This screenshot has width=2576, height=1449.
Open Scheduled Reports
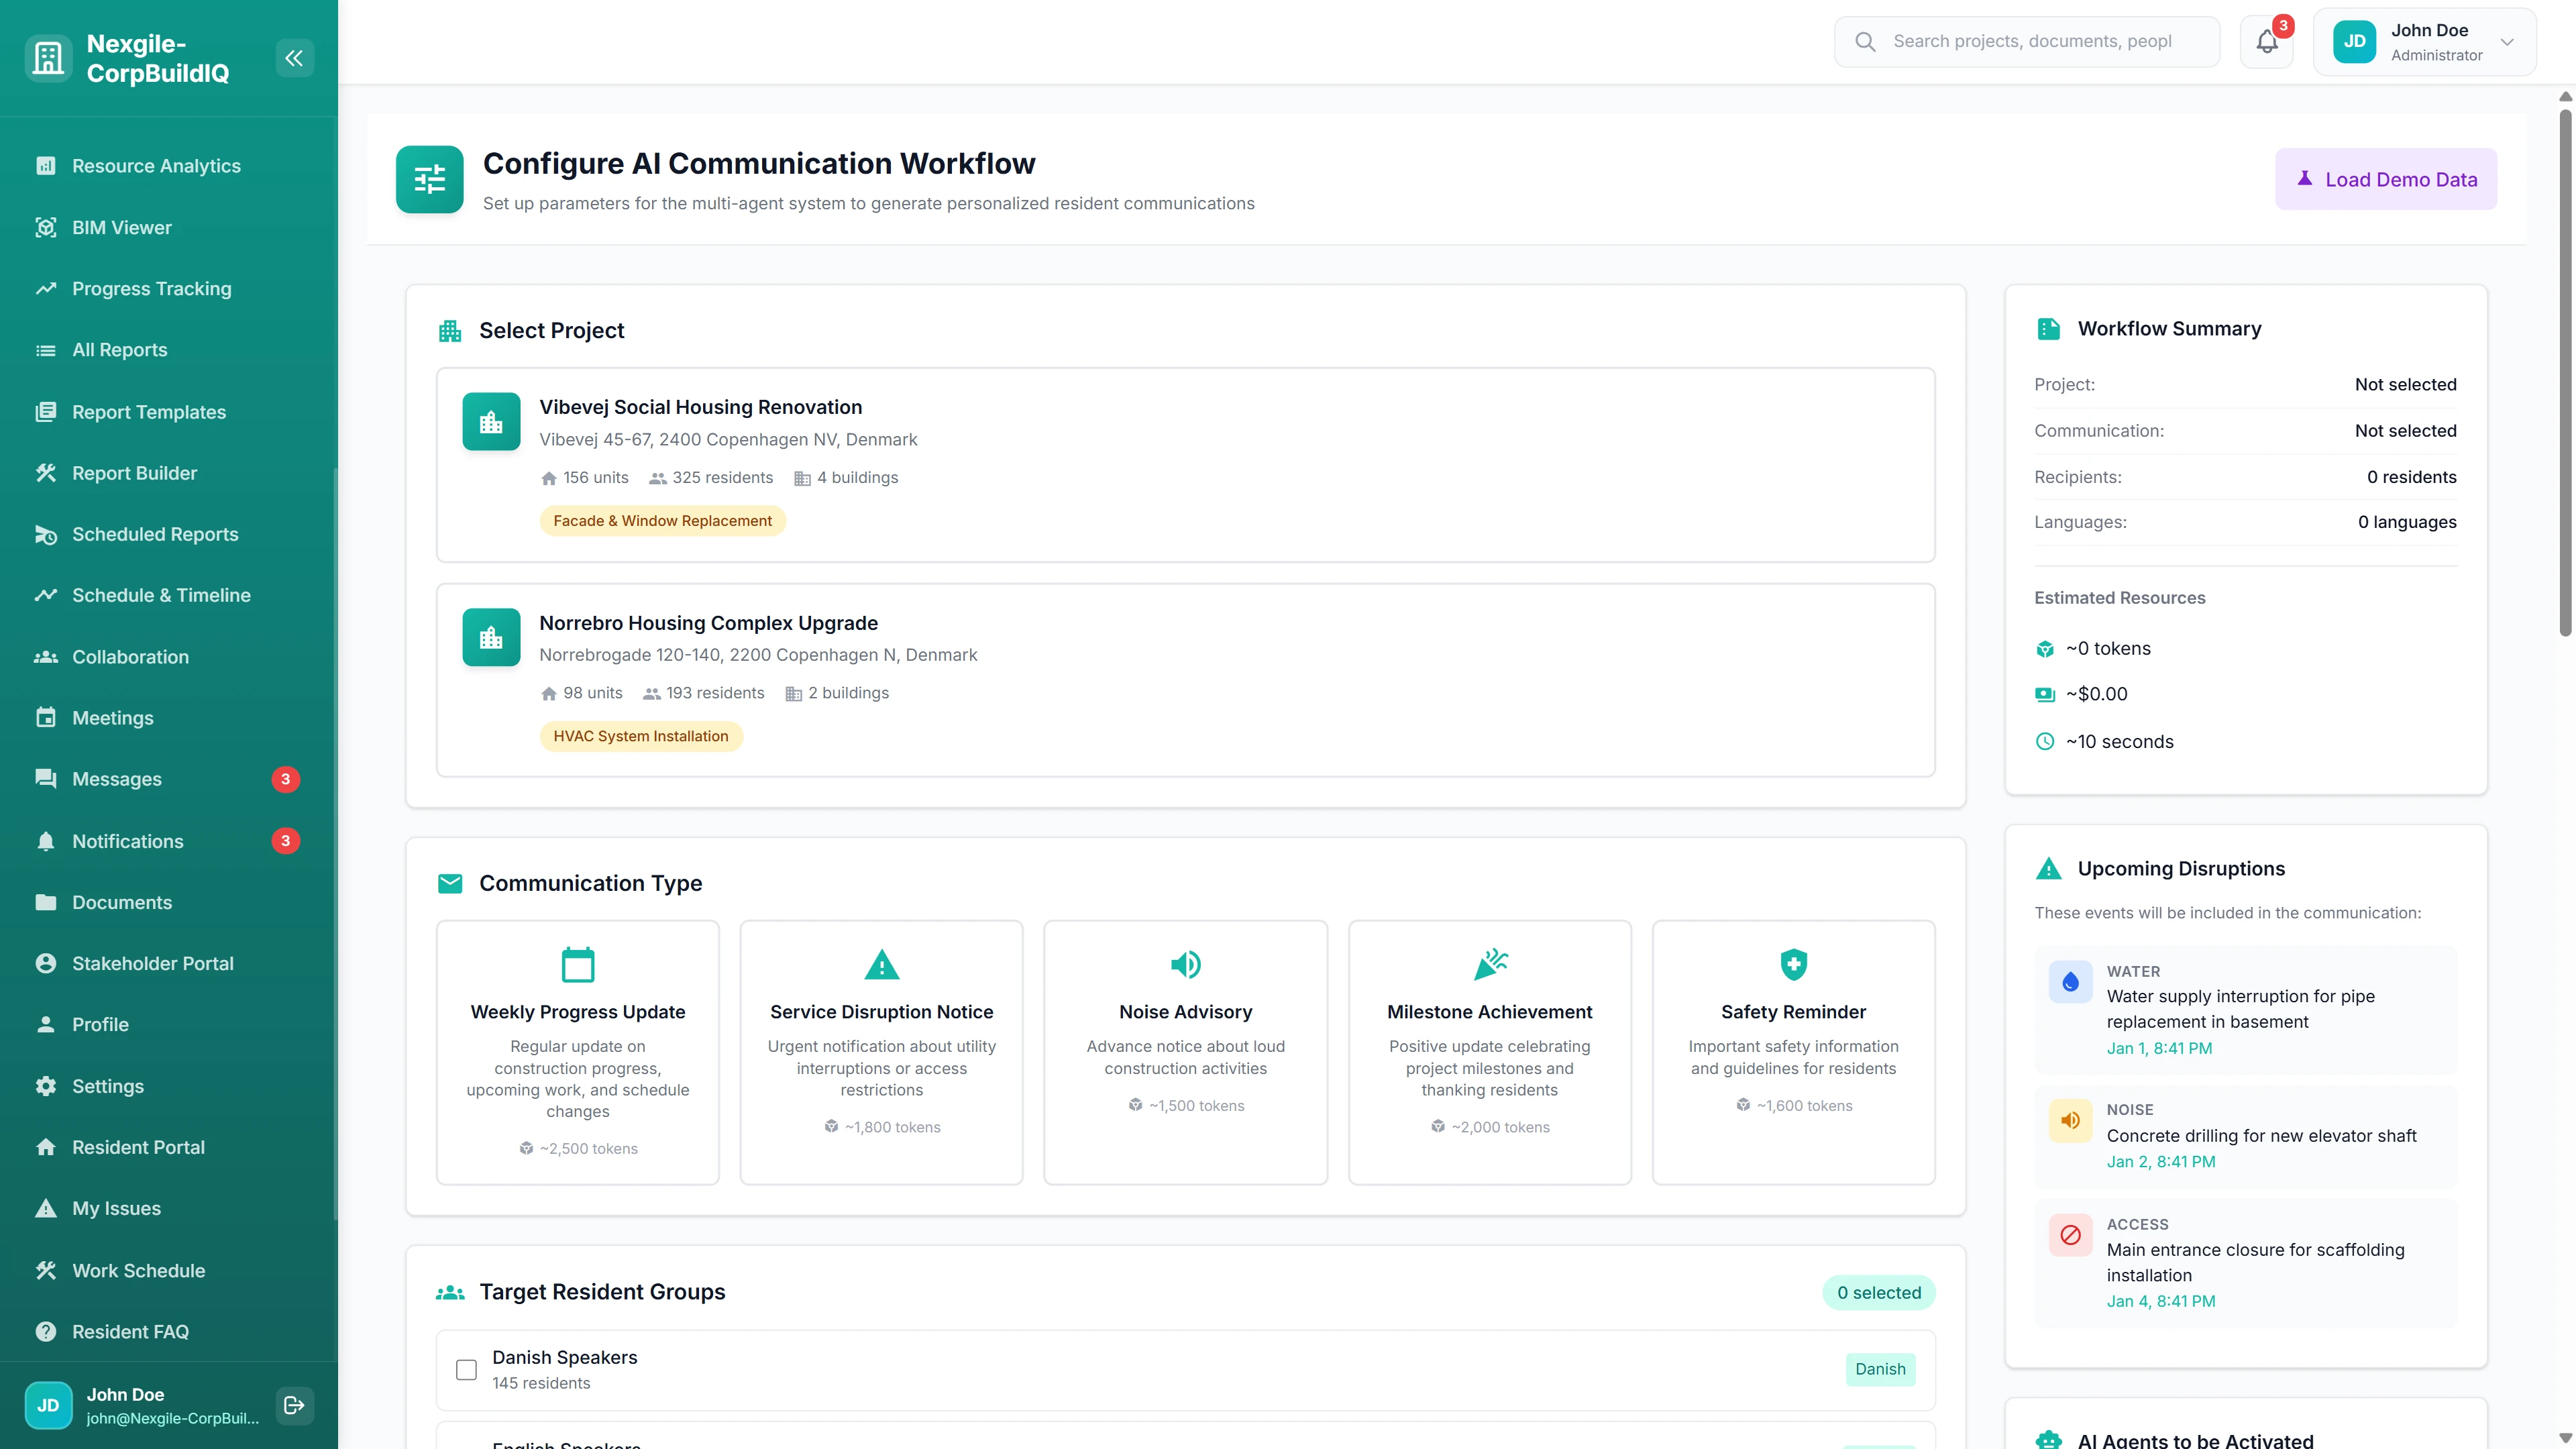point(155,534)
